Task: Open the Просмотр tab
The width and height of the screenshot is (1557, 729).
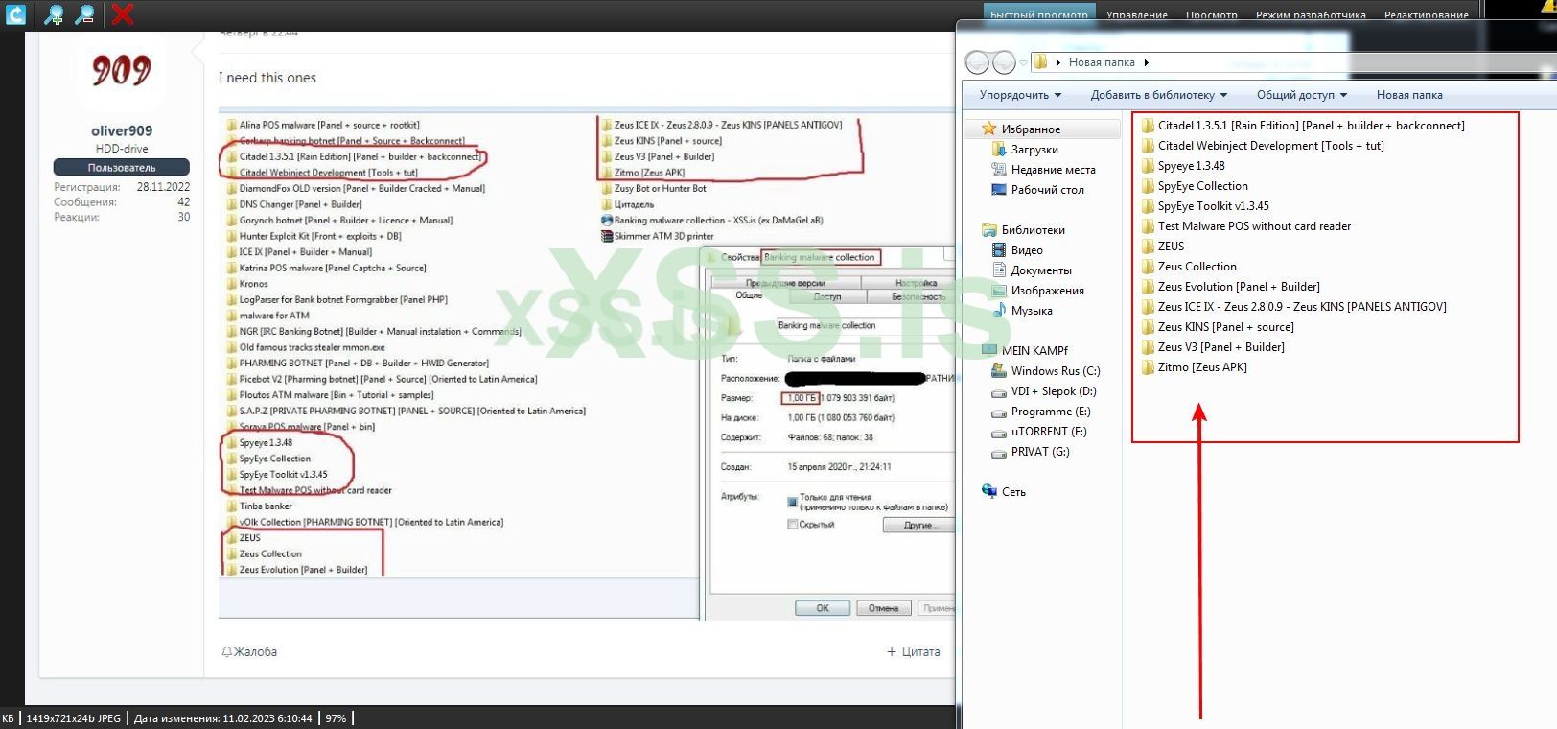Action: click(x=1212, y=14)
